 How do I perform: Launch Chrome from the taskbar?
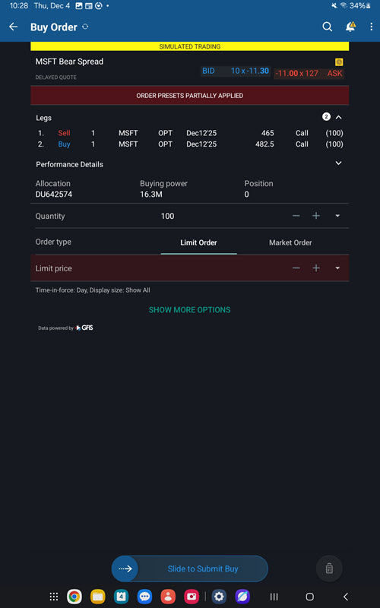74,597
